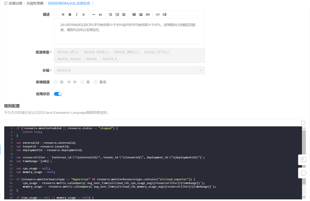Apply strikethrough formatting in description editor
Viewport: 310px width, 201px height.
click(84, 15)
